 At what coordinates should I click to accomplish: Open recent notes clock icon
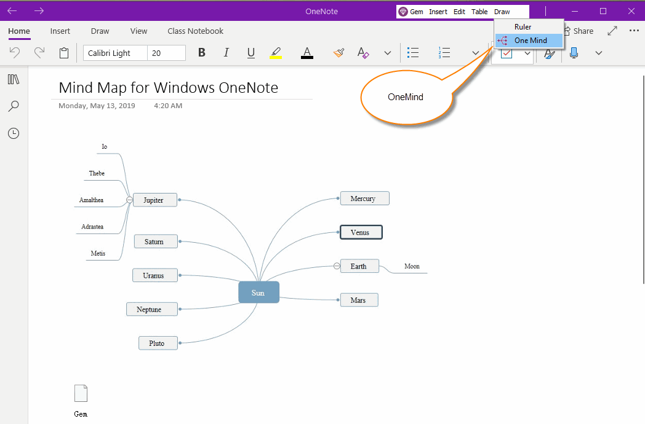(x=14, y=133)
